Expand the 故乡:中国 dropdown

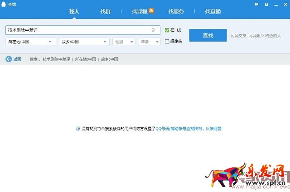point(84,42)
